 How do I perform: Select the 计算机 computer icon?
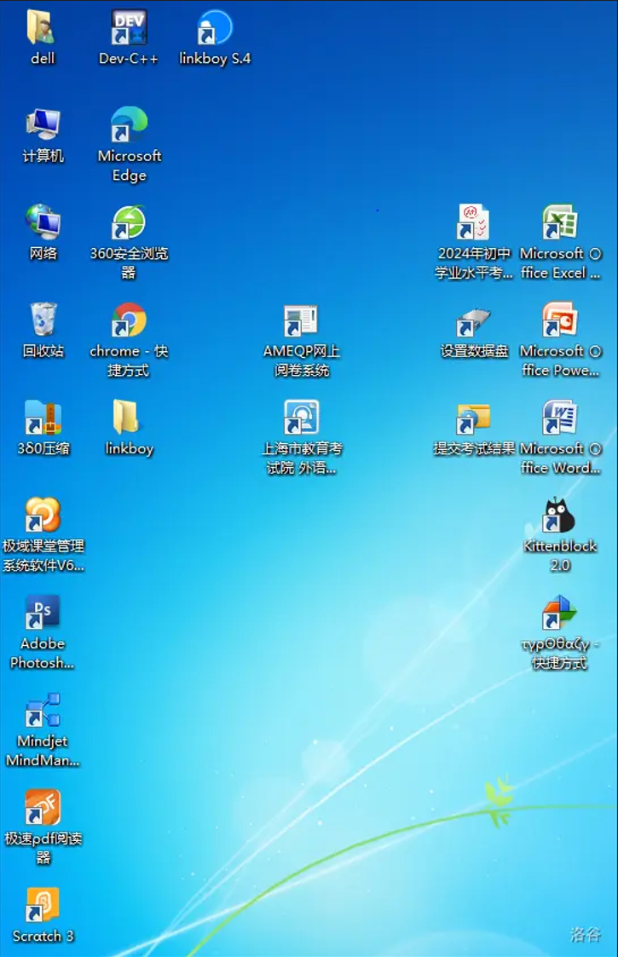point(43,126)
